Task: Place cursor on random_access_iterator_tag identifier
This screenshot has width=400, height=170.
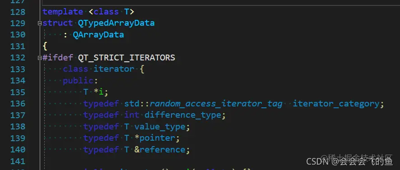Action: pos(216,104)
